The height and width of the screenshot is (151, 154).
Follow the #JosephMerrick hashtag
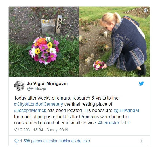pyautogui.click(x=30, y=110)
